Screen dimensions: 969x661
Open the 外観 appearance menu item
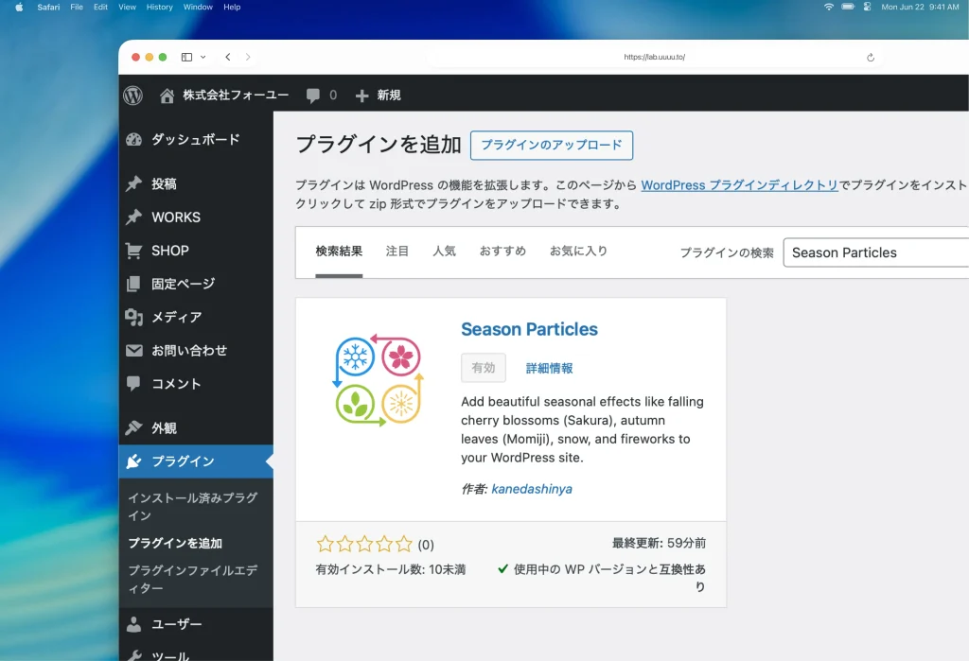pos(164,427)
